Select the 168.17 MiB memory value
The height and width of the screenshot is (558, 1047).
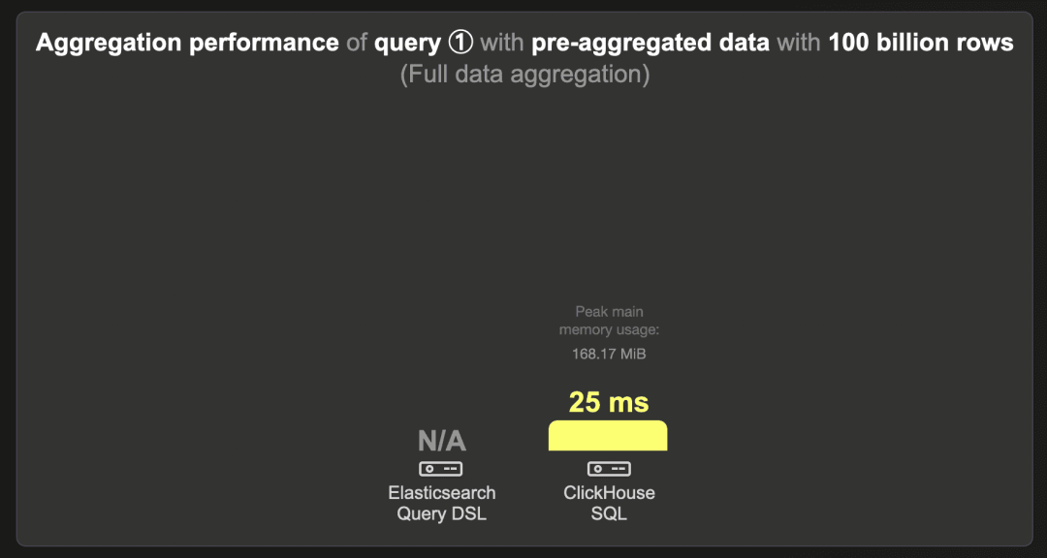[609, 355]
